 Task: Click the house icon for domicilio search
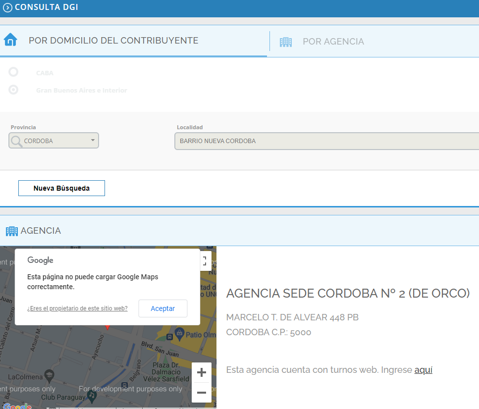[x=10, y=40]
